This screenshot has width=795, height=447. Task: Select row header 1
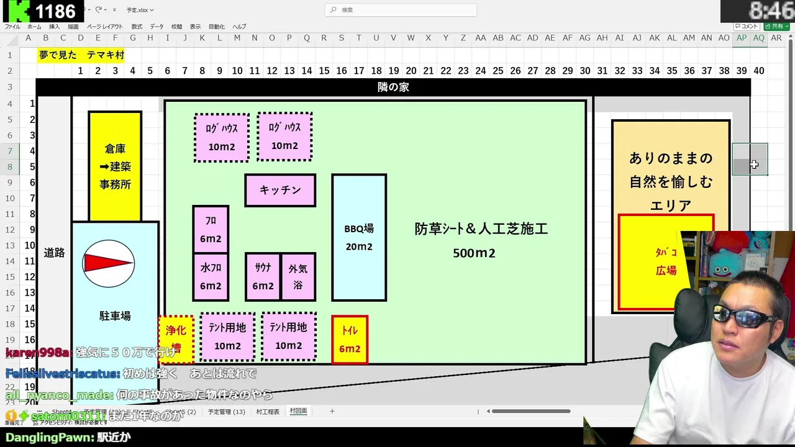[9, 55]
